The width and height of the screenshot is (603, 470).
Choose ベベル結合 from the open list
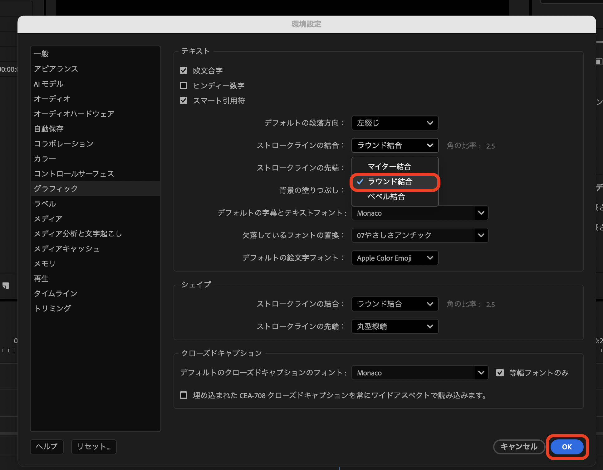(386, 197)
